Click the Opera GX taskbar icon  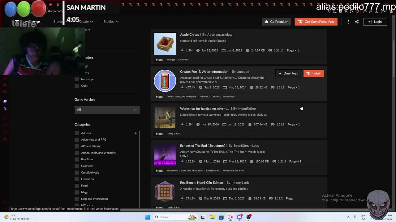point(230,217)
